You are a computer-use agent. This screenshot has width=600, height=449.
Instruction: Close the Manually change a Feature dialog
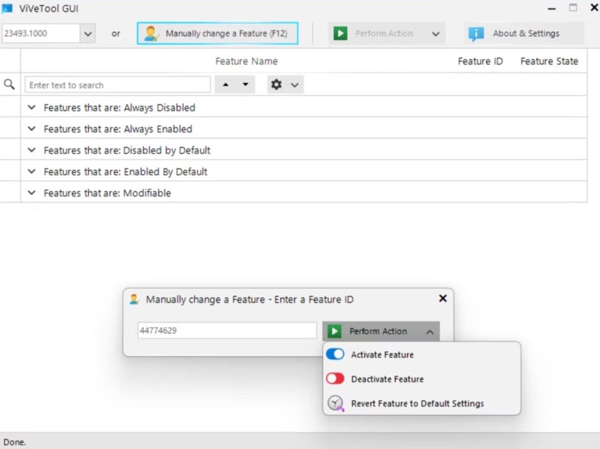(442, 298)
